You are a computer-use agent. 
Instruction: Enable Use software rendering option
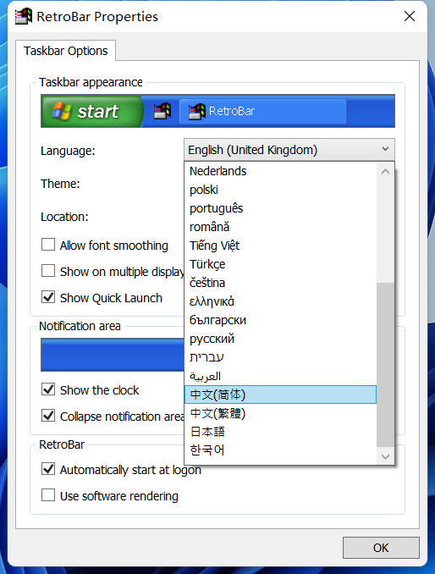(x=48, y=495)
